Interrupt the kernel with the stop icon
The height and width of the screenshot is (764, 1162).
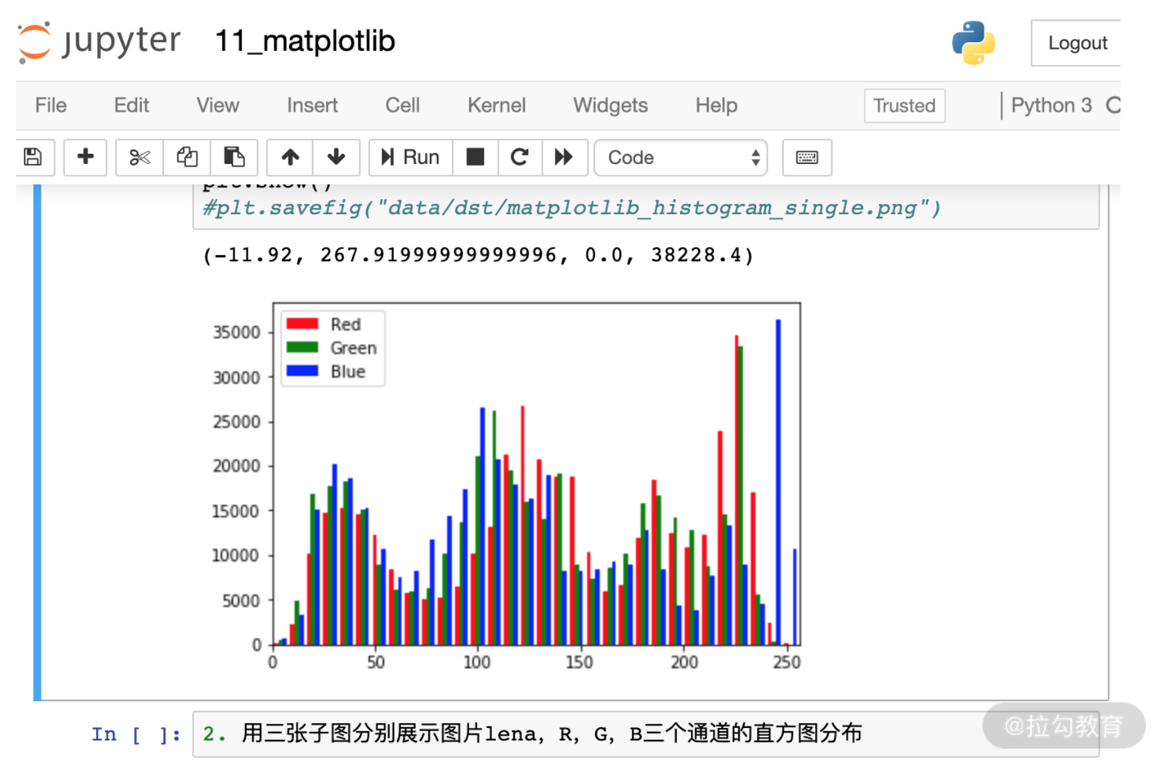pos(475,157)
